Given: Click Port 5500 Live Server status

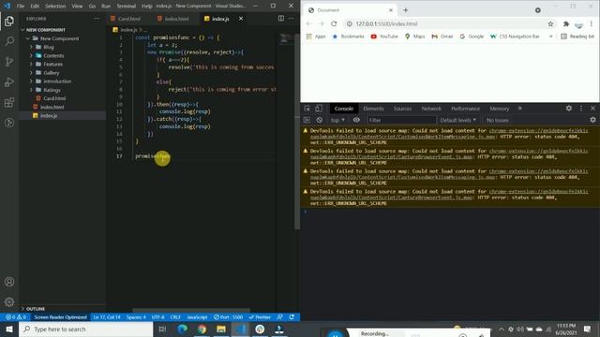Looking at the screenshot, I should point(228,317).
